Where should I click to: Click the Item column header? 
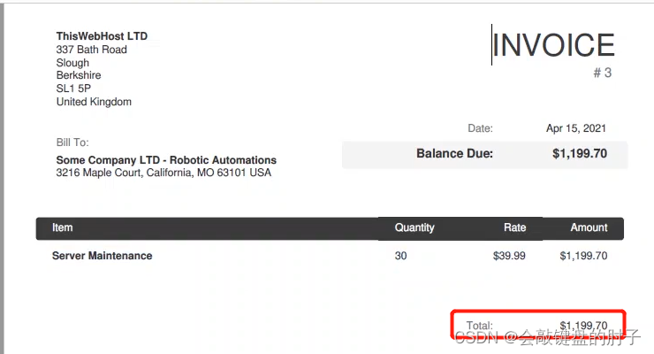click(62, 227)
